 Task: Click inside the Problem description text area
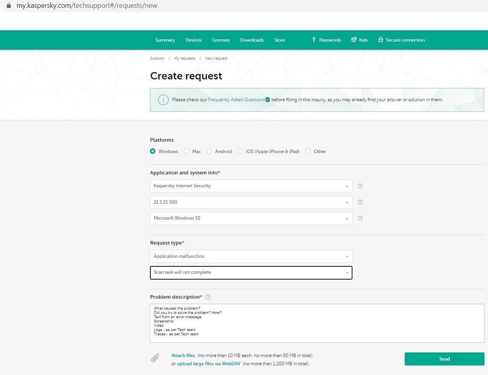coord(317,323)
